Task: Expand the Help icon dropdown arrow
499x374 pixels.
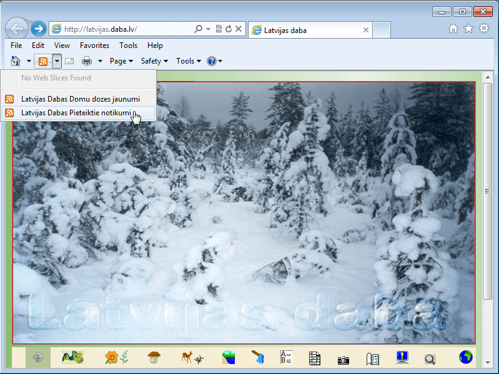Action: pyautogui.click(x=220, y=60)
